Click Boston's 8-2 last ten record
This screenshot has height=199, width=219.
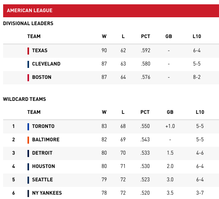point(197,77)
